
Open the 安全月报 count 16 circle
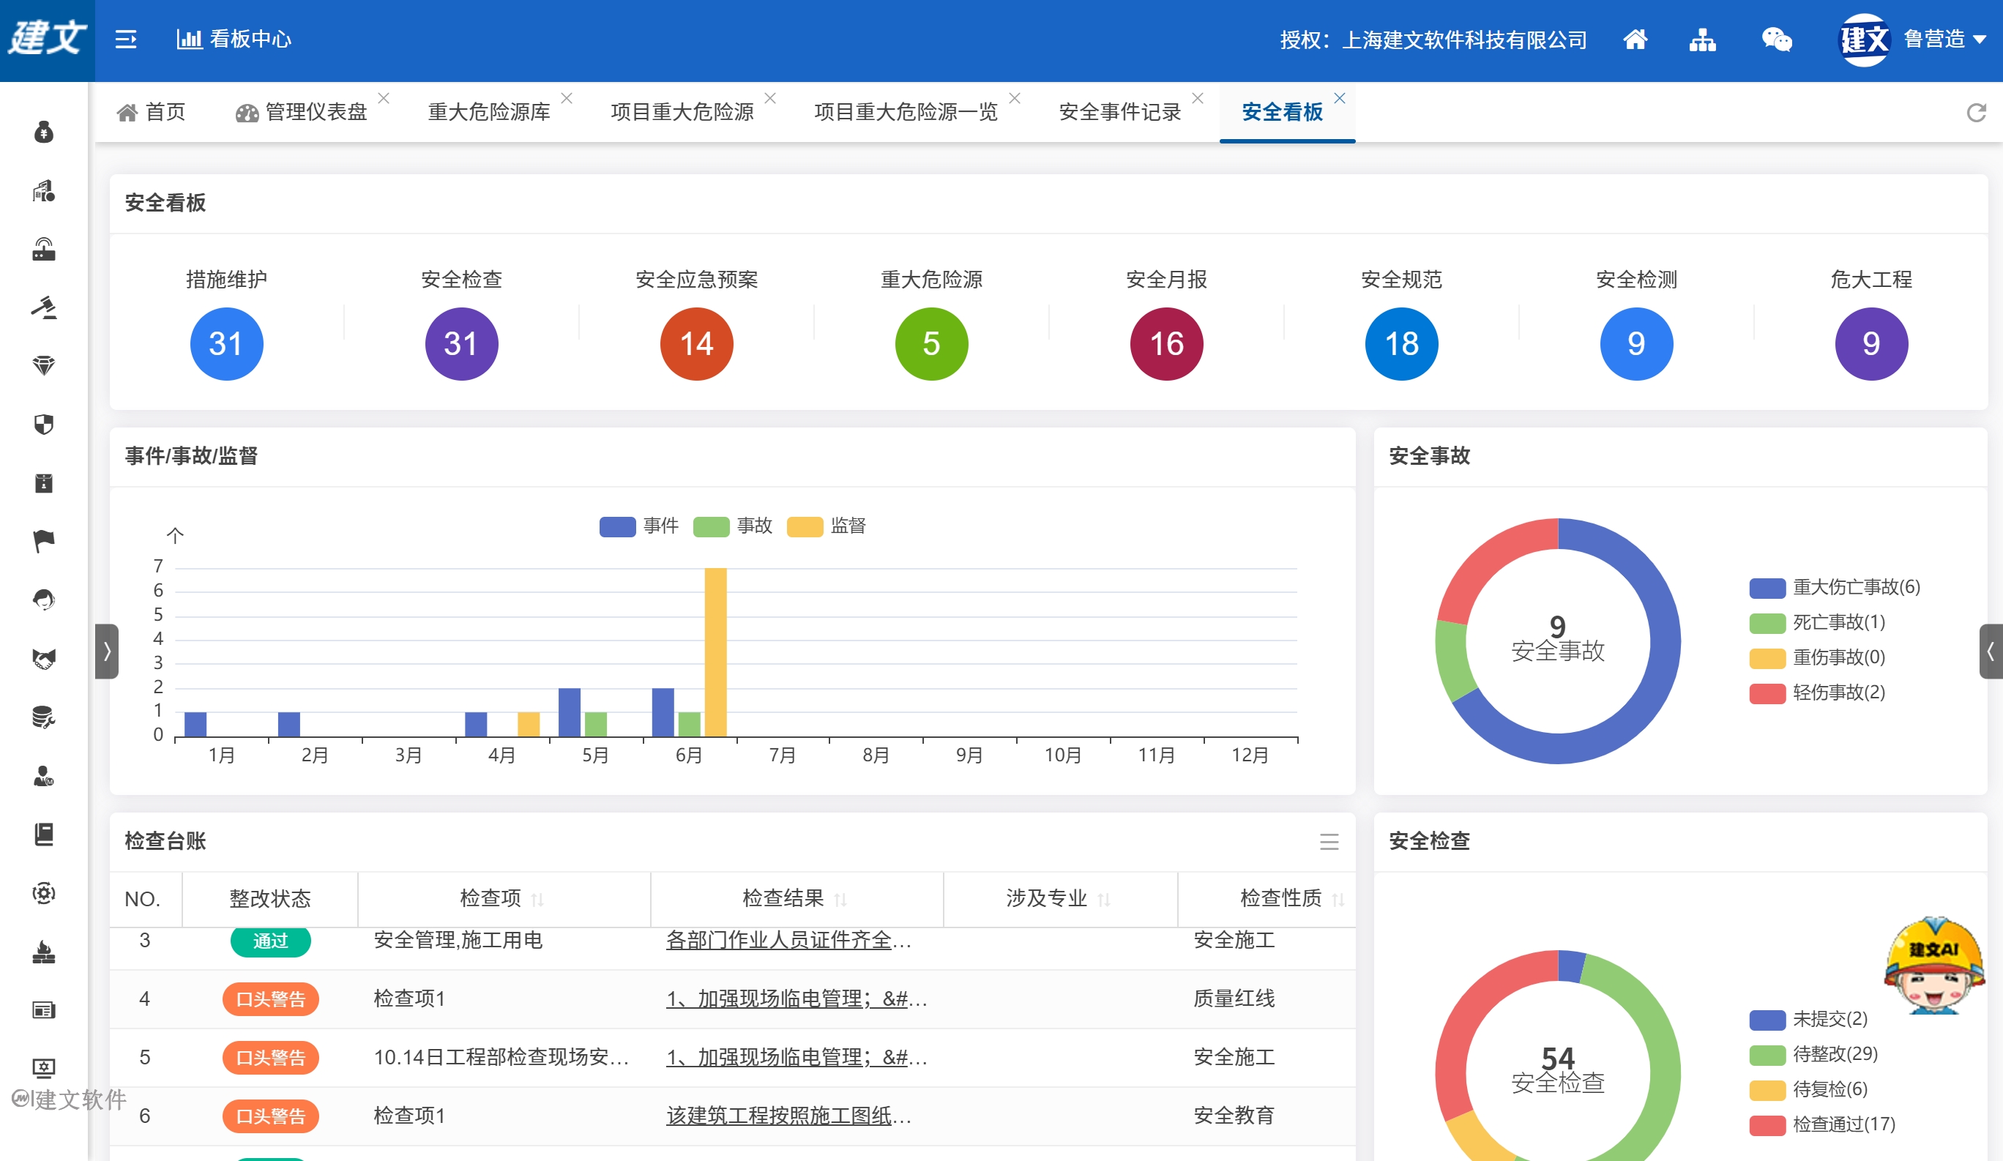tap(1166, 344)
